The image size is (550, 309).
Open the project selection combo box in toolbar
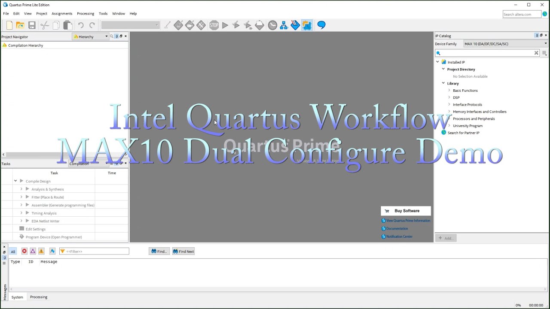pyautogui.click(x=130, y=25)
